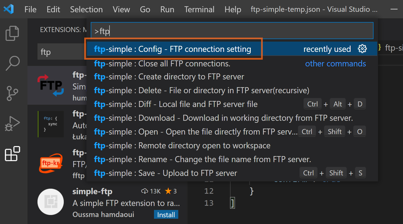Select Delete - File or directory command
403x224 pixels.
(x=232, y=90)
